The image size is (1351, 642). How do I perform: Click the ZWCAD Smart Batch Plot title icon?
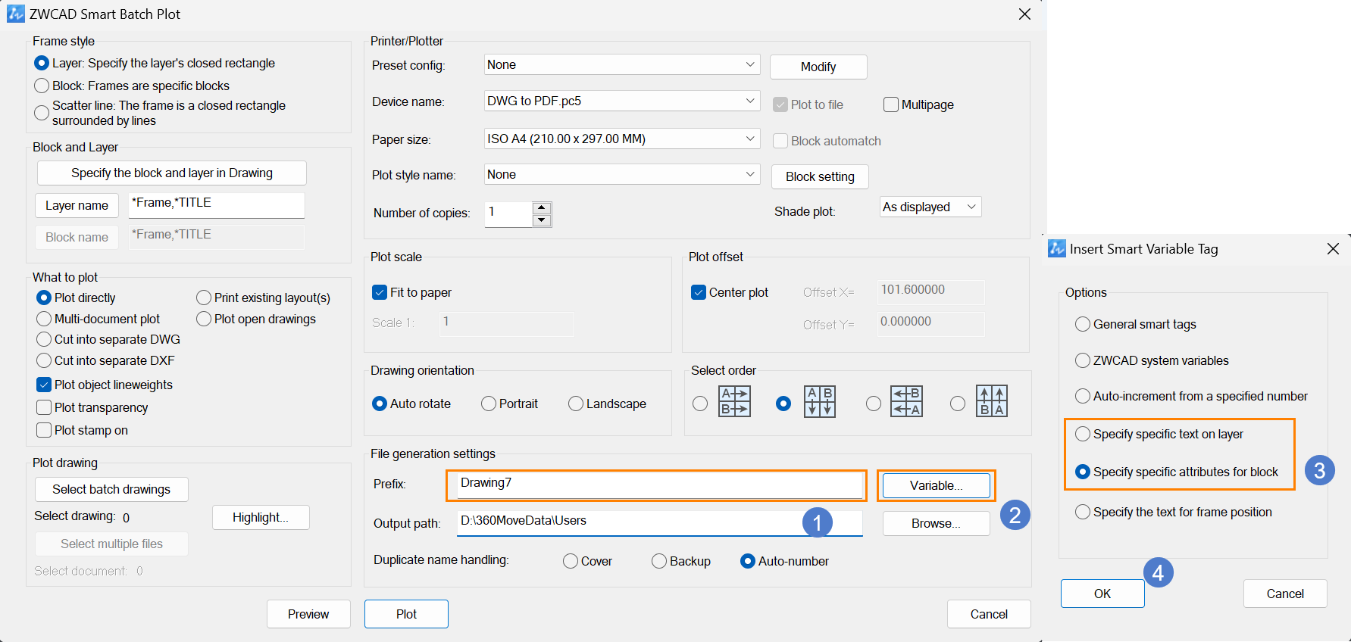(x=15, y=14)
